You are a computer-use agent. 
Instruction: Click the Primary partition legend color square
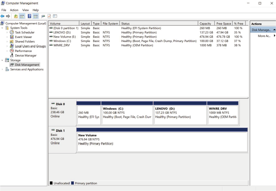(x=73, y=183)
